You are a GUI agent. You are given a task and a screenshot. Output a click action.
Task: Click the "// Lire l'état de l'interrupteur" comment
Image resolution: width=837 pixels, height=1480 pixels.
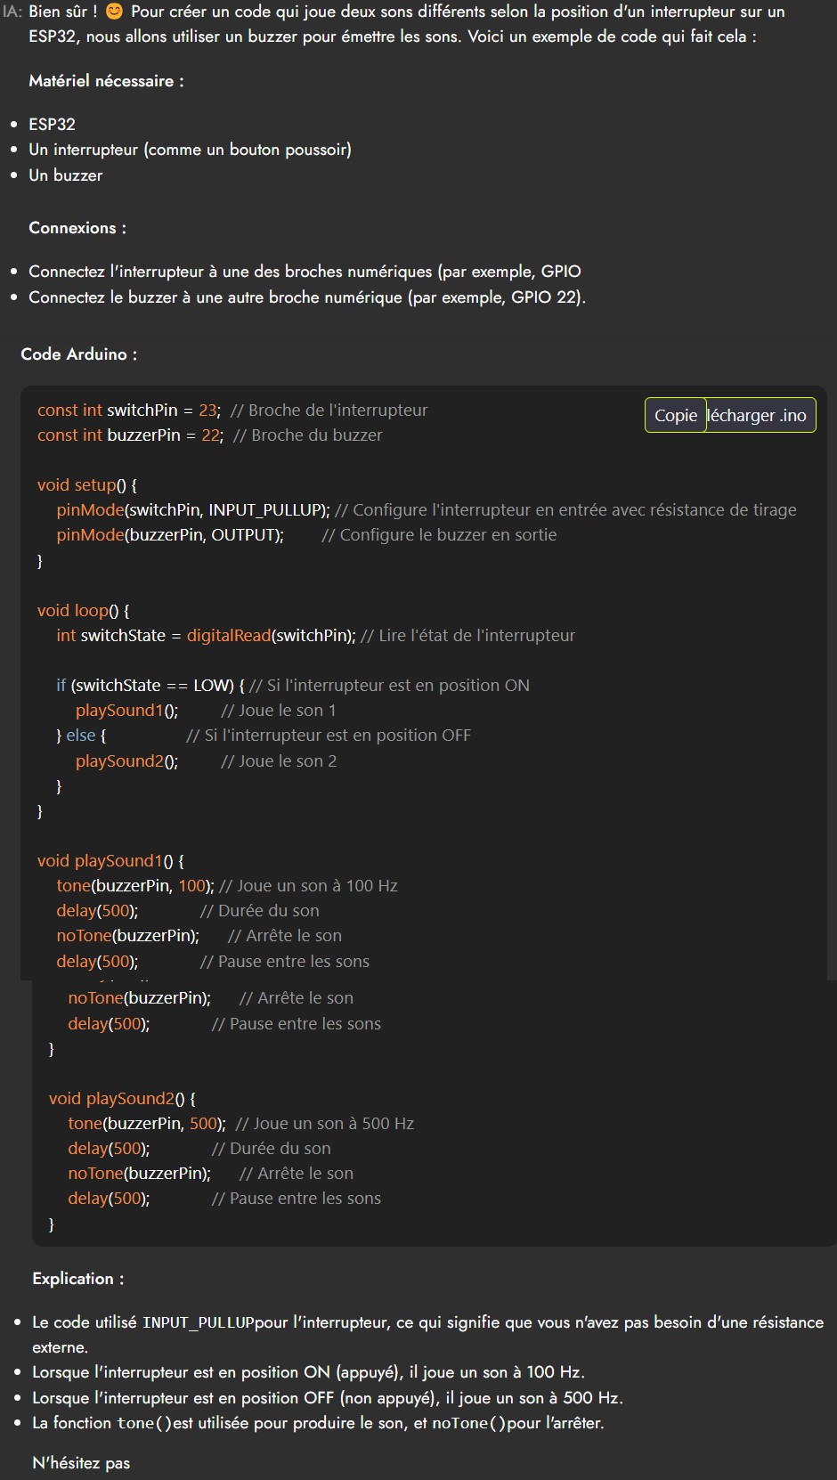coord(468,636)
